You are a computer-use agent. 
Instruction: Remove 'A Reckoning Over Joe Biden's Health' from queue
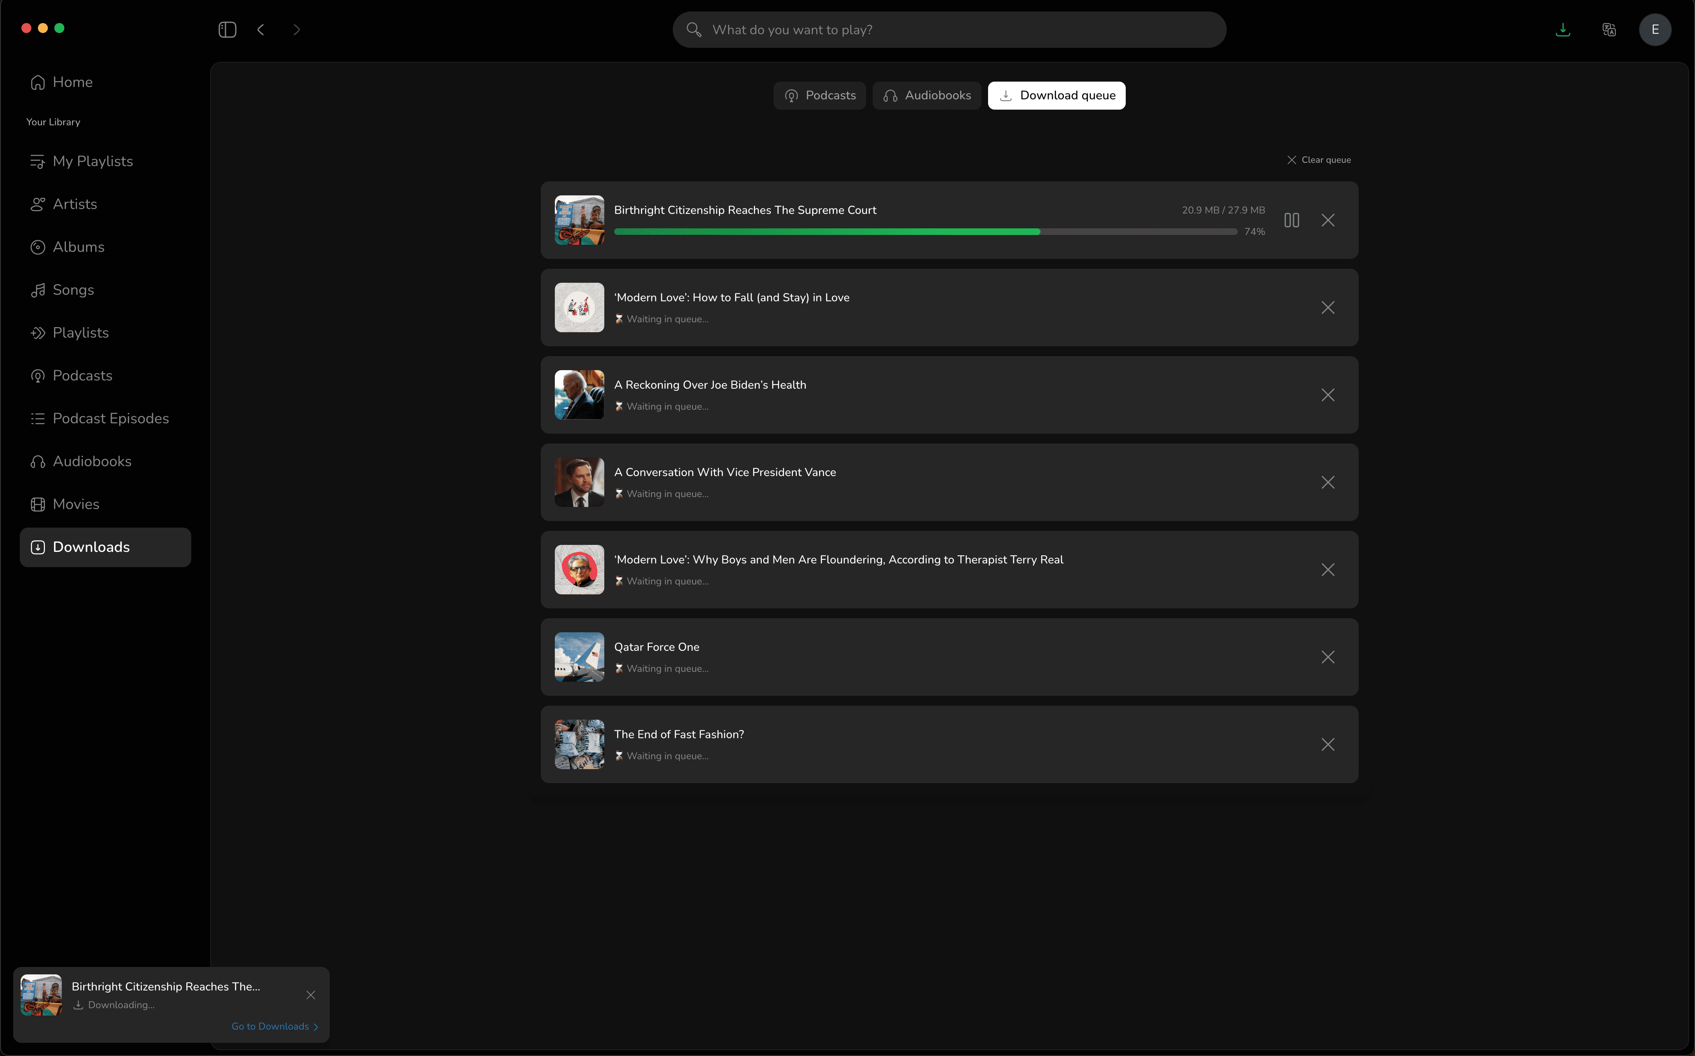pyautogui.click(x=1328, y=394)
